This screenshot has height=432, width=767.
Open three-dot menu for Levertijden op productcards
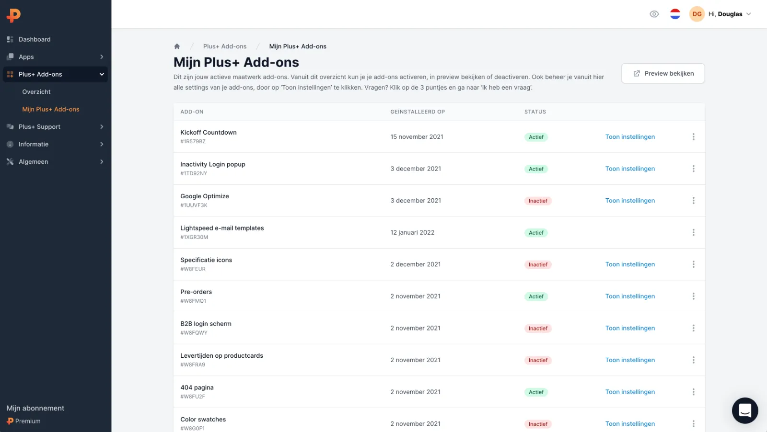point(693,360)
